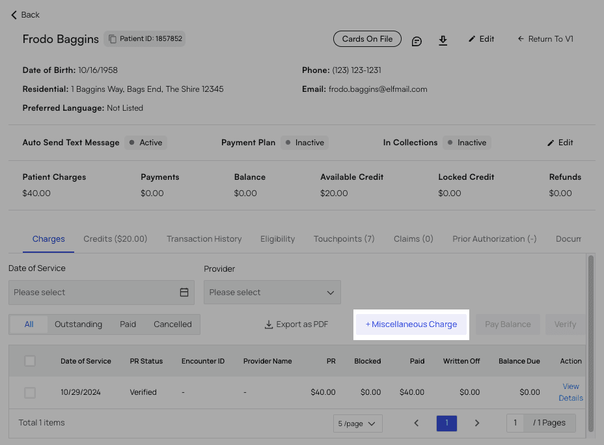Open the Touchpoints (7) tab
Viewport: 604px width, 445px height.
(344, 239)
